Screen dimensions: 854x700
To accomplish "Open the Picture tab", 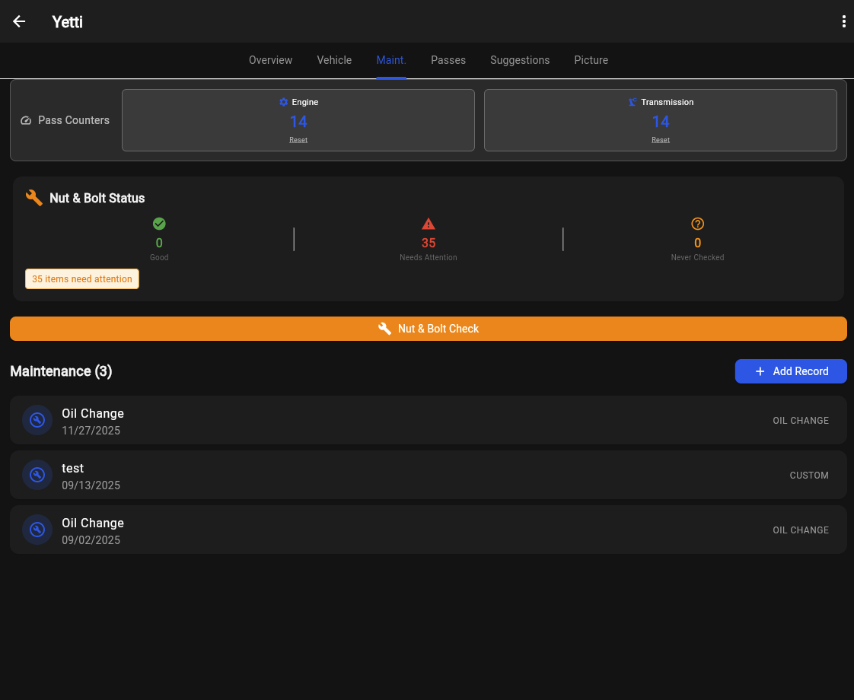I will point(591,60).
